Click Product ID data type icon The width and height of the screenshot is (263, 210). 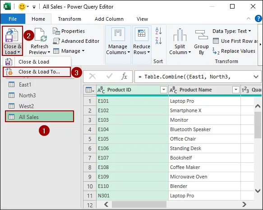(x=101, y=90)
